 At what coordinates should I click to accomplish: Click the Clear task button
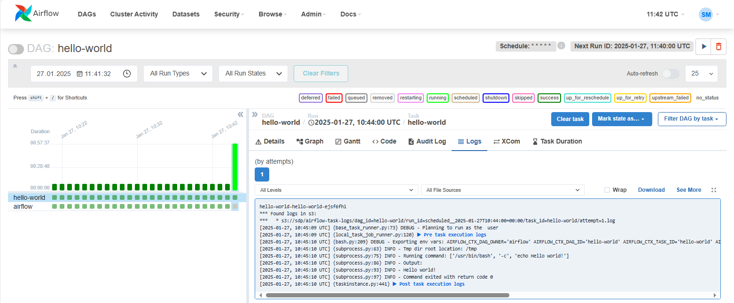coord(570,119)
